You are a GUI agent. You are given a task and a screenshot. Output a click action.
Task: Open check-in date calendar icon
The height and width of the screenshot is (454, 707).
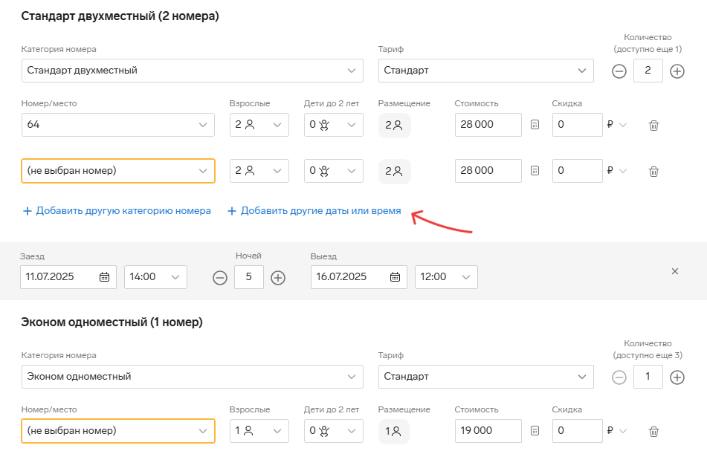(x=104, y=277)
